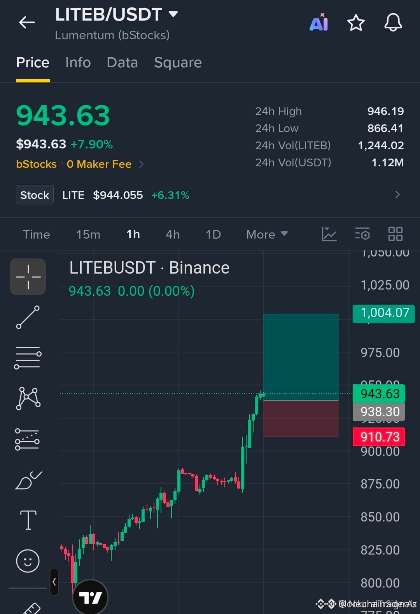
Task: Select the 1D interval
Action: (x=213, y=234)
